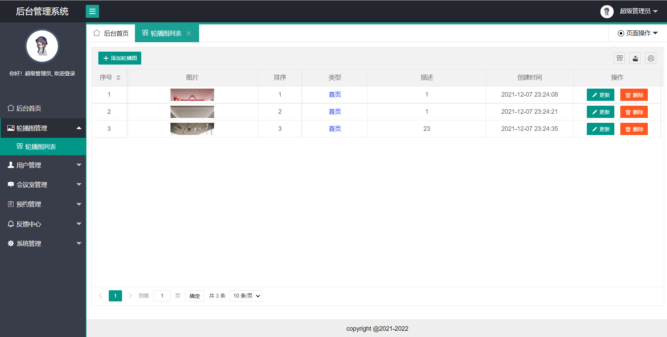Expand the 系统管理 sidebar menu
667x337 pixels.
[43, 244]
